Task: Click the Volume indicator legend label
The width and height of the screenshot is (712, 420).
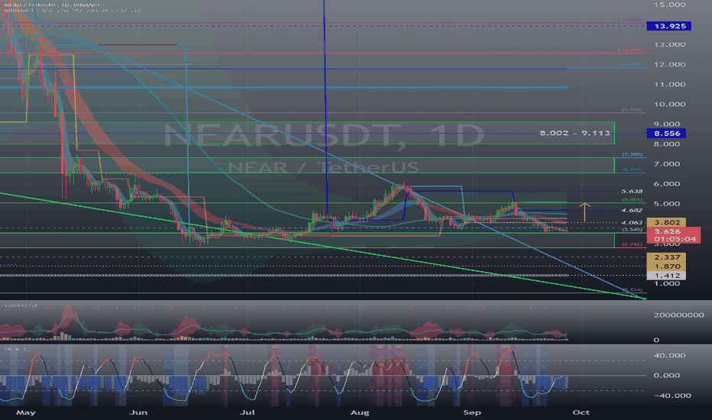Action: [x=21, y=305]
